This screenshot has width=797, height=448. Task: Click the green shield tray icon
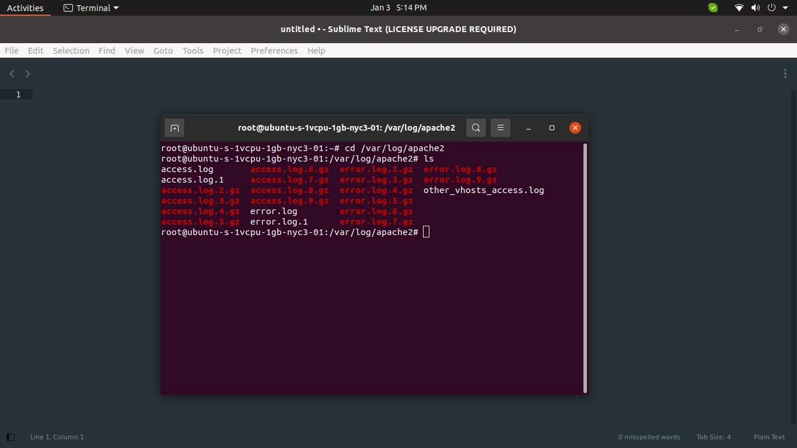coord(713,8)
